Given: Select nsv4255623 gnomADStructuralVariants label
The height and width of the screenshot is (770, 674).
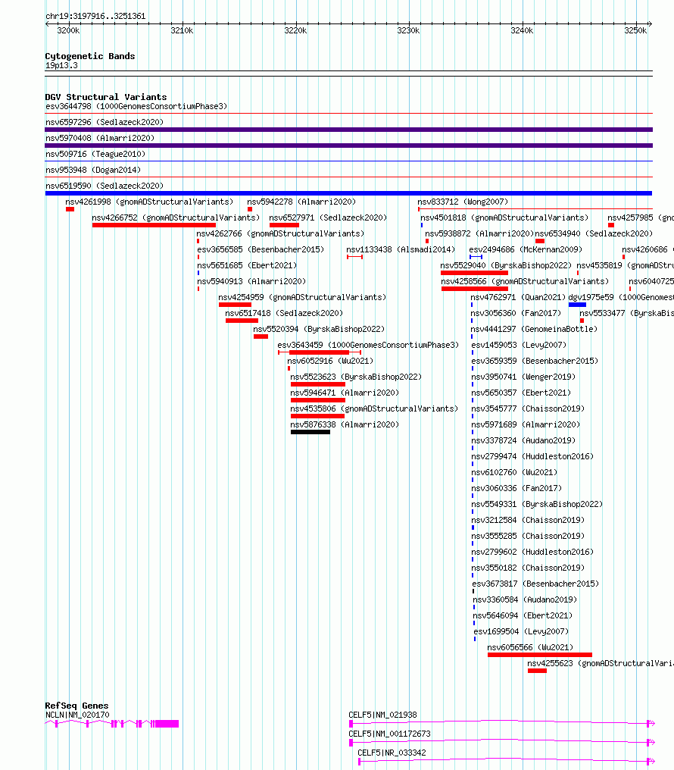Looking at the screenshot, I should coord(601,663).
